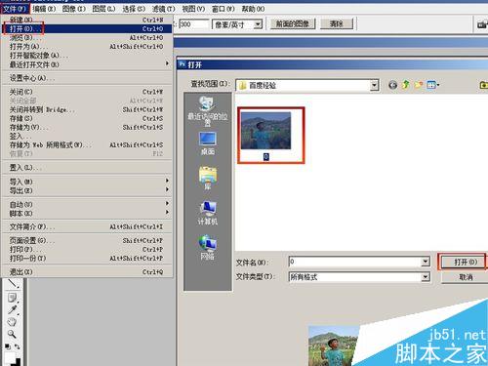The height and width of the screenshot is (366, 488).
Task: Click the black background color swatch
Action: [x=18, y=362]
